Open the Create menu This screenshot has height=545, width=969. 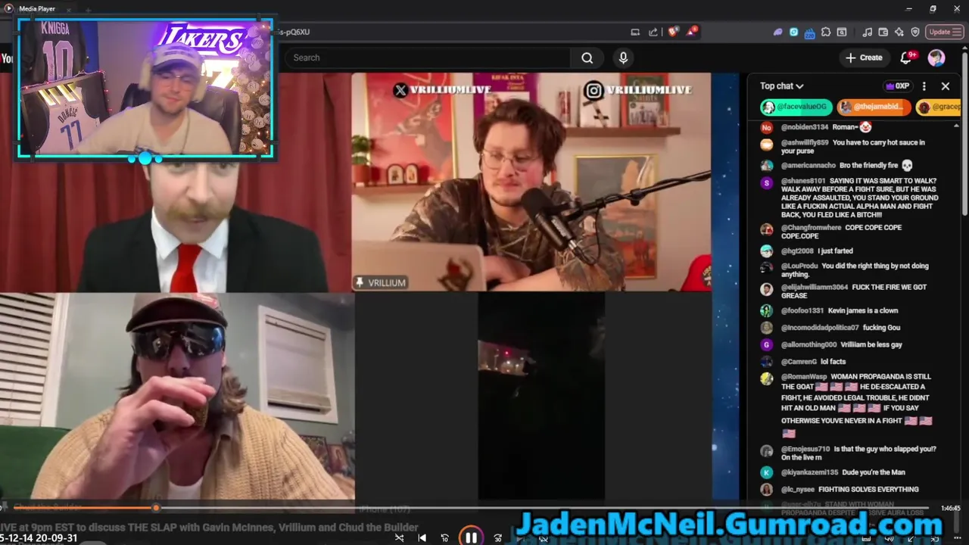tap(864, 58)
